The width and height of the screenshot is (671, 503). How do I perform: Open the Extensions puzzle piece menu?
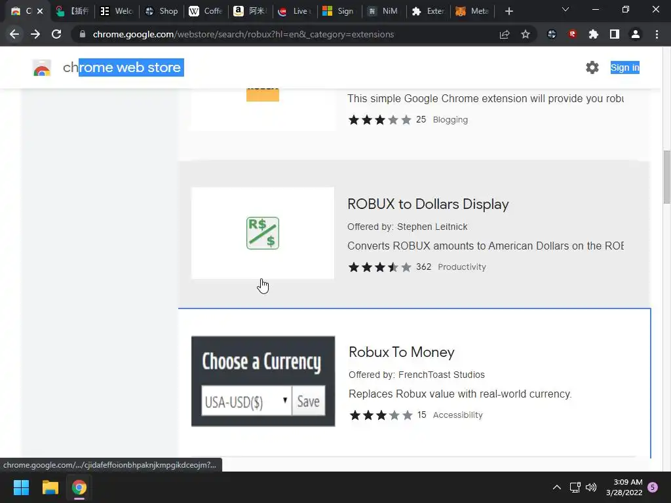593,34
